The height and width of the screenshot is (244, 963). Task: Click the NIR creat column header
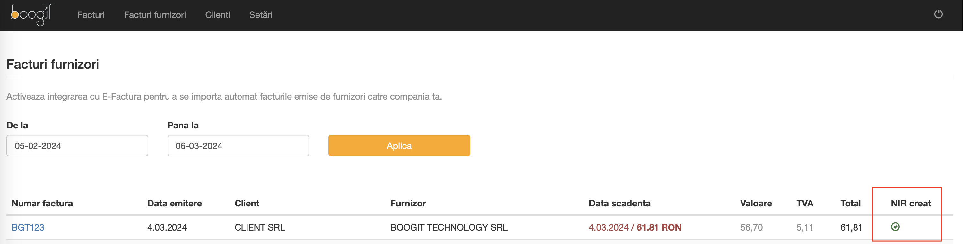tap(911, 203)
